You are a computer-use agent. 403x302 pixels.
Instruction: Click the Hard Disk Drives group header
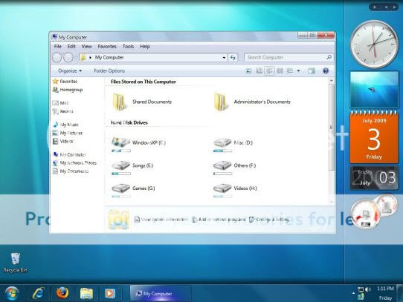click(x=129, y=122)
